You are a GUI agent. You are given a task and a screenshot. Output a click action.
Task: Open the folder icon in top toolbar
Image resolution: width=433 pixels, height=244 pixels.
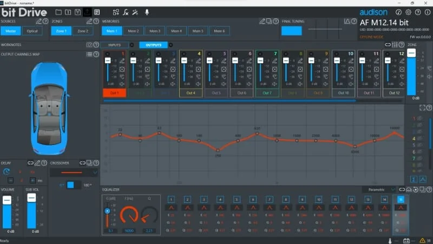click(58, 12)
